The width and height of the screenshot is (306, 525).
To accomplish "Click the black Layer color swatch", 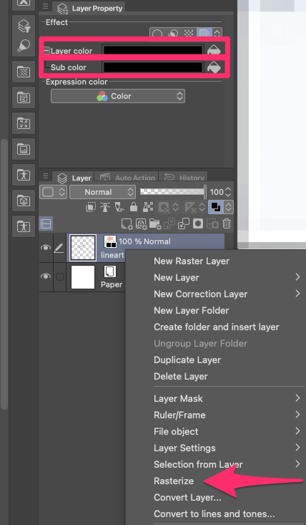I will [x=153, y=50].
